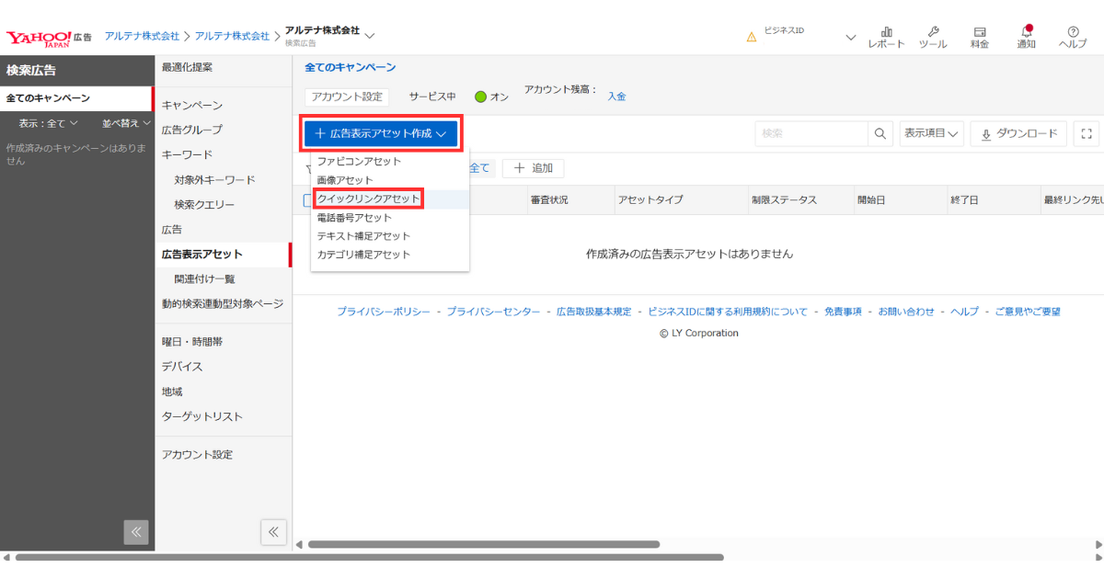Image resolution: width=1104 pixels, height=579 pixels.
Task: Collapse the light navigation panel
Action: click(x=274, y=532)
